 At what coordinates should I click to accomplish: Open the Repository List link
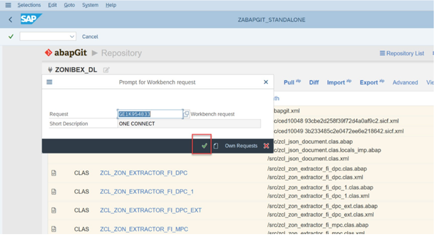tap(402, 53)
